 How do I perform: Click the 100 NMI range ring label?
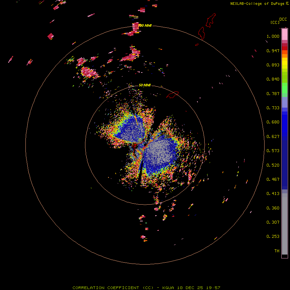(x=145, y=25)
